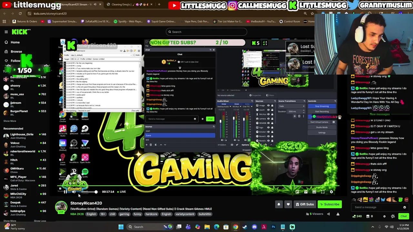
Task: Open Control Room bookmark
Action: coord(289,22)
